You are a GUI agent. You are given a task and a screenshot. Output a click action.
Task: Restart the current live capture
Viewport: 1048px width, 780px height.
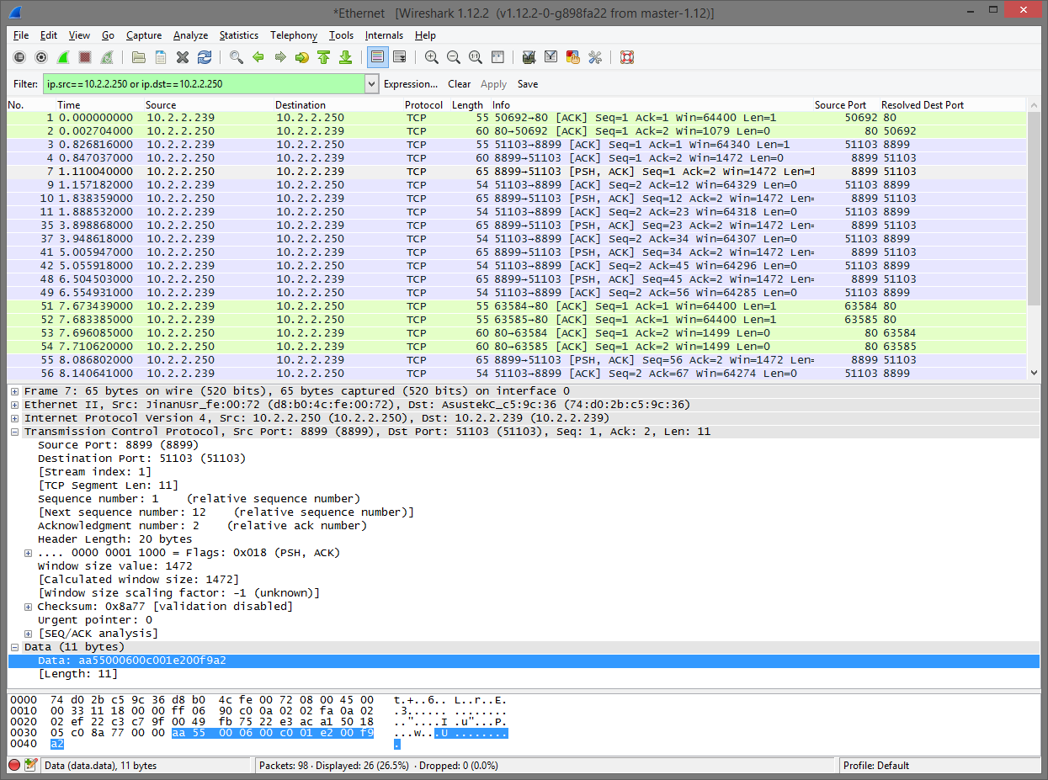point(107,56)
